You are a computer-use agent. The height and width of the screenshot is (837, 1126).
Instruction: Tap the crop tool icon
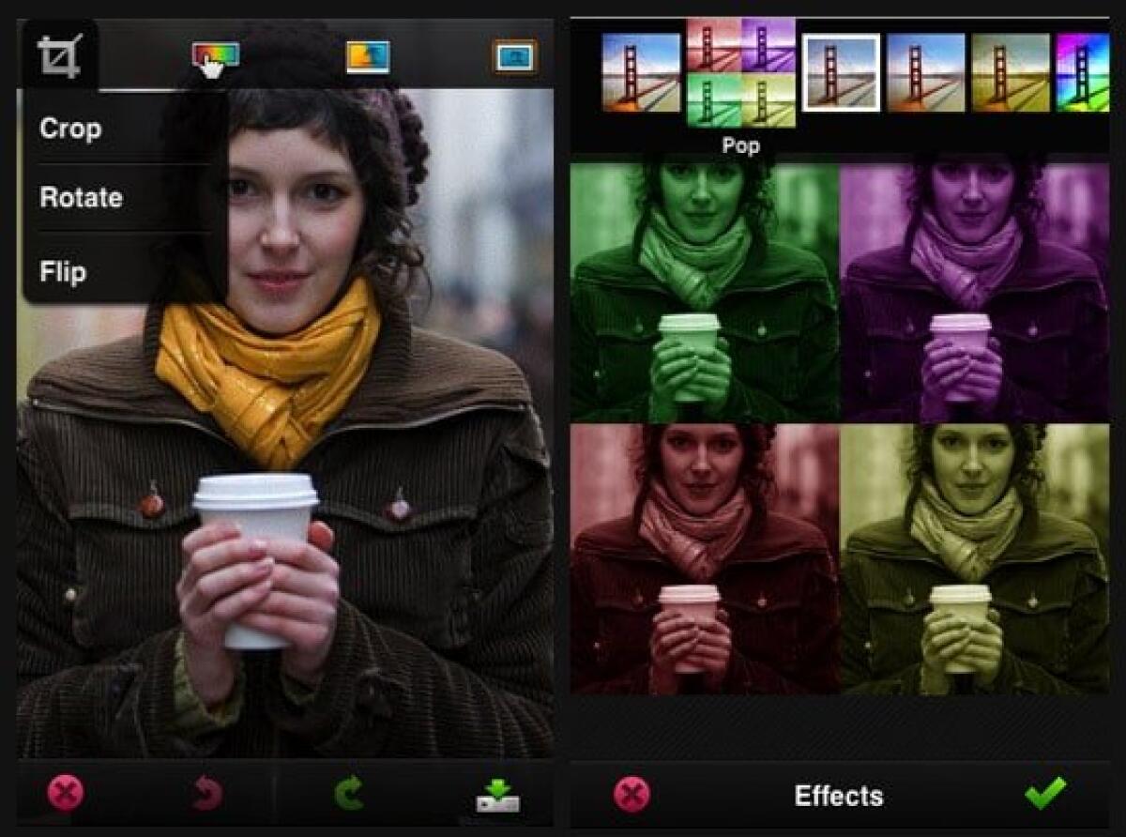pos(60,56)
